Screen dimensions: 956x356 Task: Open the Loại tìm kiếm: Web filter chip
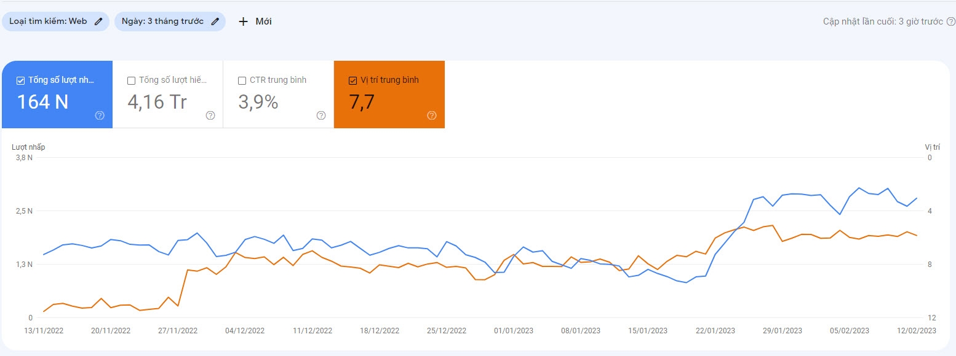(56, 21)
